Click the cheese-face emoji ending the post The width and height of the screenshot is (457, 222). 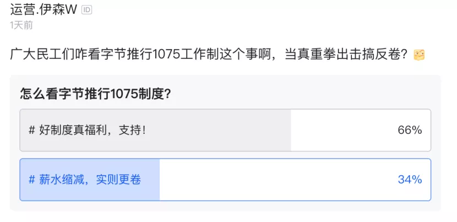[419, 55]
